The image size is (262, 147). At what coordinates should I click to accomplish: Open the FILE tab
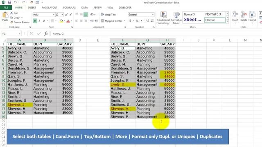pos(6,7)
